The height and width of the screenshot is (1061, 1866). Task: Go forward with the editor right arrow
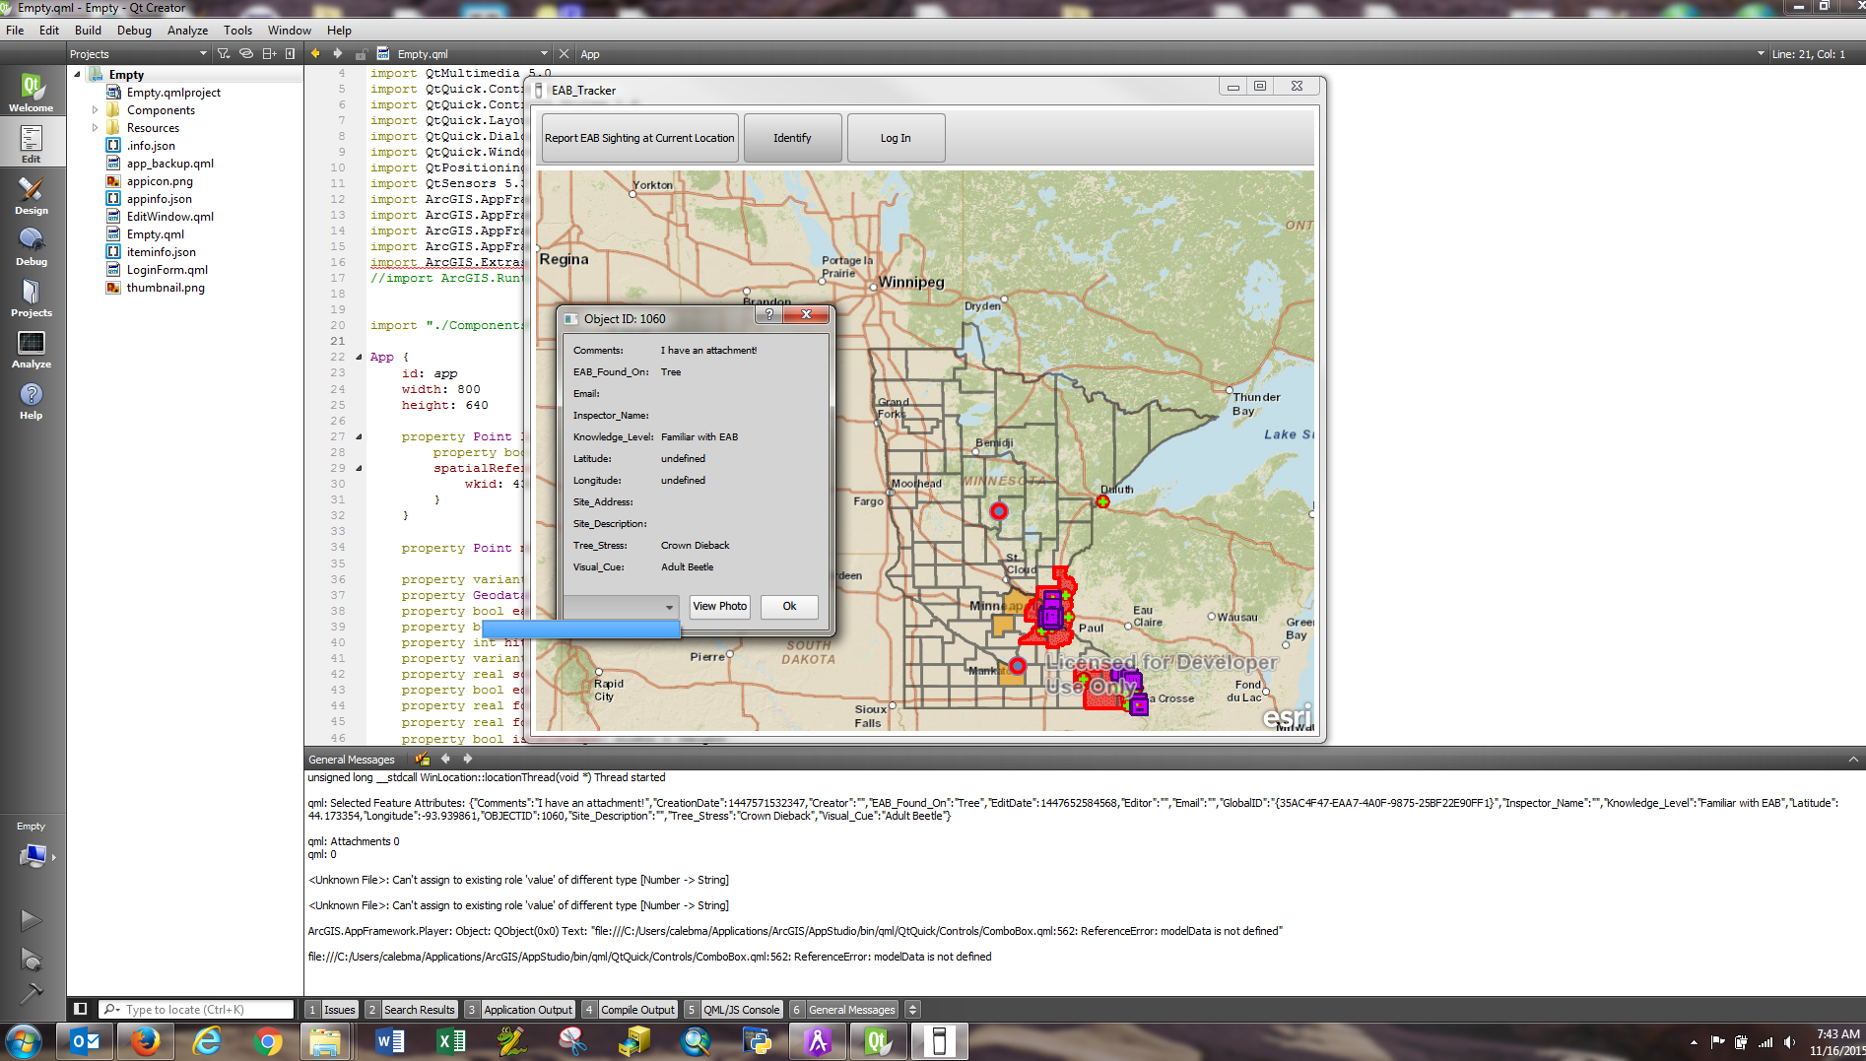pyautogui.click(x=338, y=53)
